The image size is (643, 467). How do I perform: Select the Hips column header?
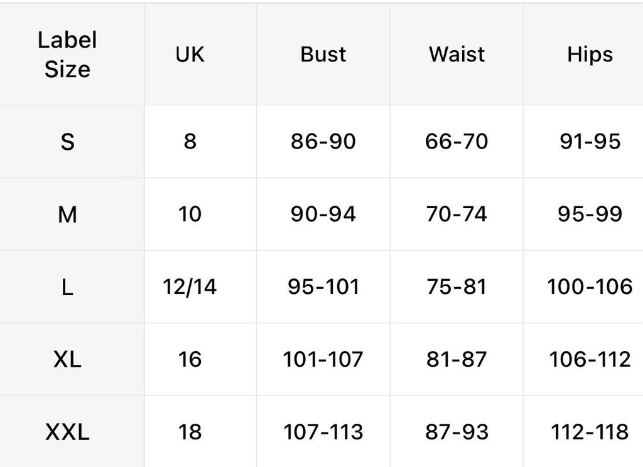pos(590,55)
